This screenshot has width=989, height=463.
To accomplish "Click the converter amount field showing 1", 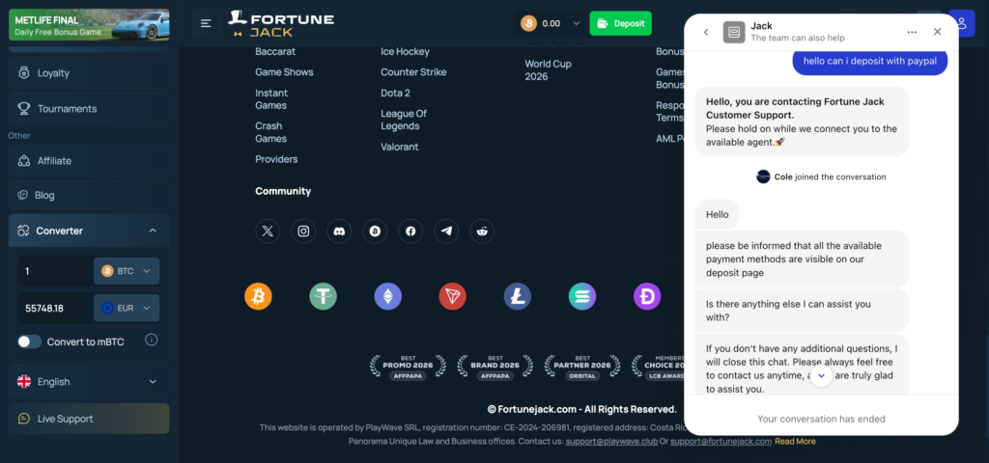I will click(55, 271).
